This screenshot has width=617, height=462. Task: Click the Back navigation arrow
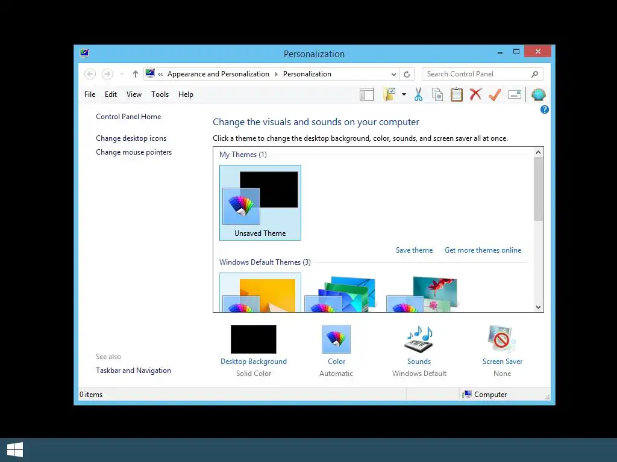pyautogui.click(x=90, y=74)
